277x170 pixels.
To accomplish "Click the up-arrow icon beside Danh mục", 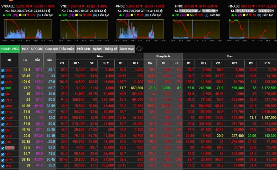I will 139,49.
